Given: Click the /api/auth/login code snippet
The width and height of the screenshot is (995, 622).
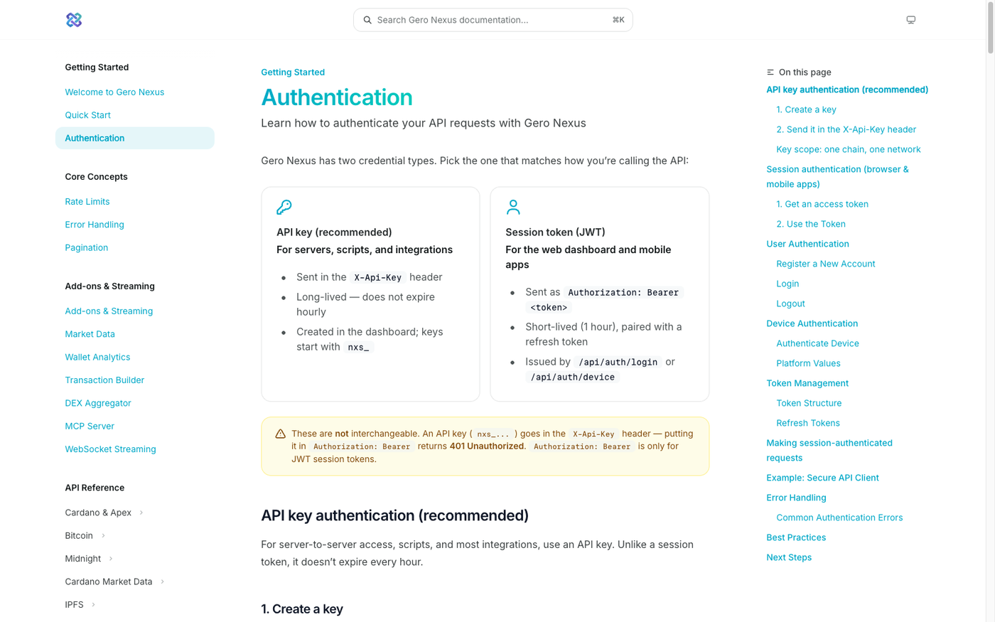Looking at the screenshot, I should (618, 362).
